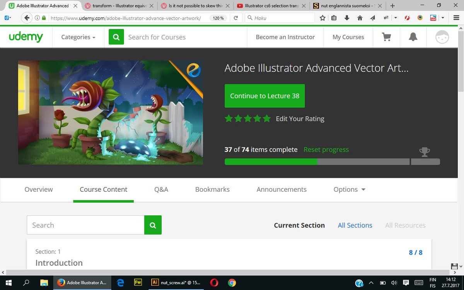
Task: Switch to 'Illustrator cs6 selection' YouTube tab
Action: (272, 6)
